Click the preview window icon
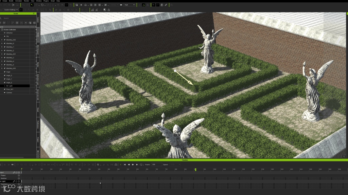 pyautogui.click(x=76, y=5)
